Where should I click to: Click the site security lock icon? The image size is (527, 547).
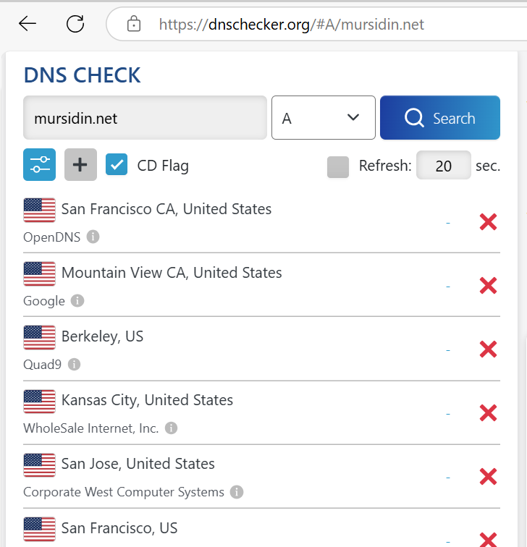pos(134,25)
